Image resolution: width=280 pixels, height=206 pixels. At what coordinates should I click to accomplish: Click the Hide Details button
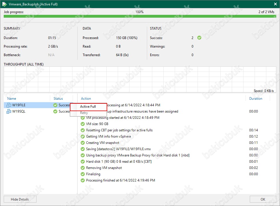20,199
